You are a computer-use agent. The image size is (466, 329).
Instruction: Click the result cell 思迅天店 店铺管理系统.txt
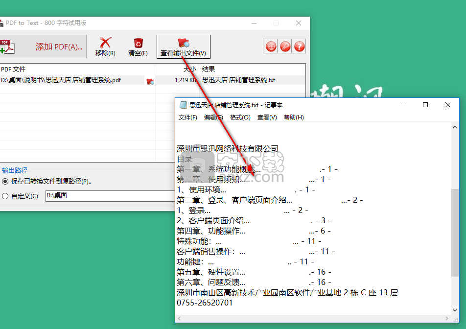(239, 80)
